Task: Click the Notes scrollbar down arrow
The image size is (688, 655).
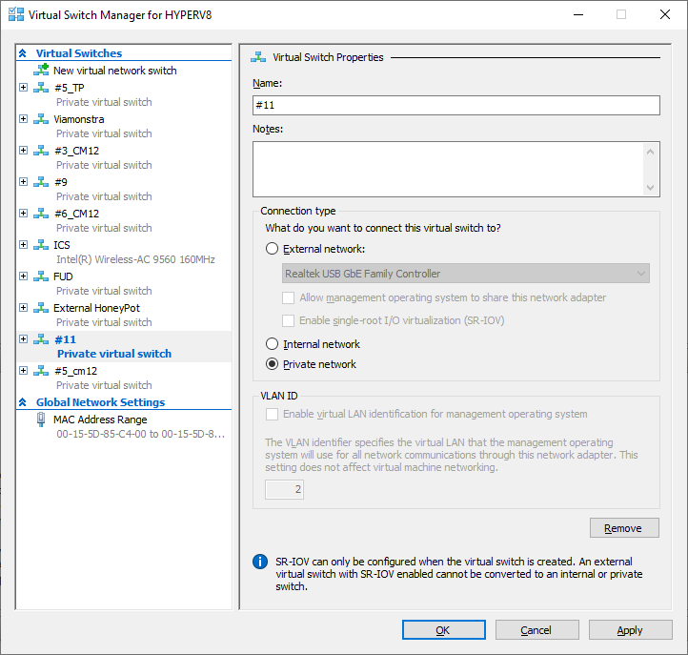Action: point(650,188)
